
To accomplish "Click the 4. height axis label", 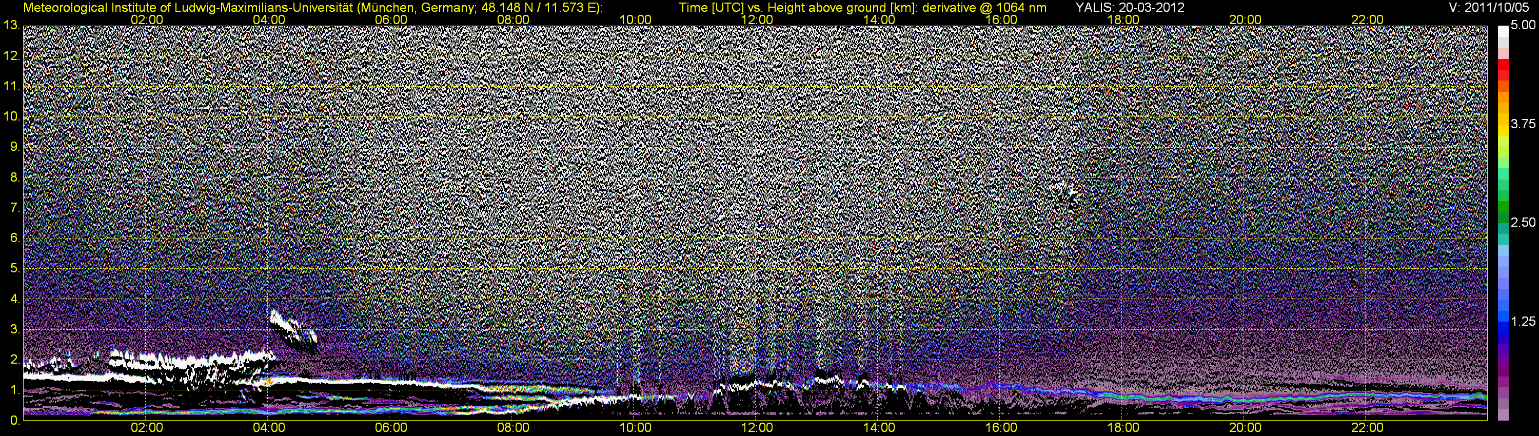I will click(x=15, y=299).
